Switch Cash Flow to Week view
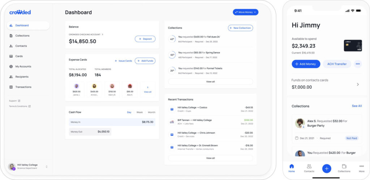370x180 pixels. pos(139,112)
